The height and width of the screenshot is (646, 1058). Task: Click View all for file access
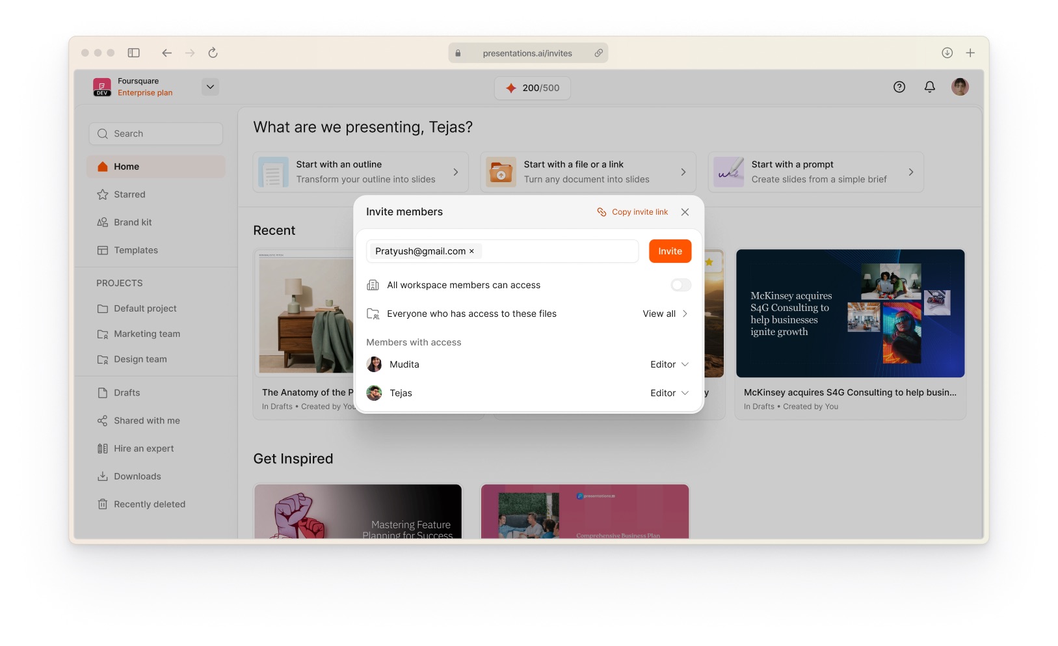tap(665, 314)
